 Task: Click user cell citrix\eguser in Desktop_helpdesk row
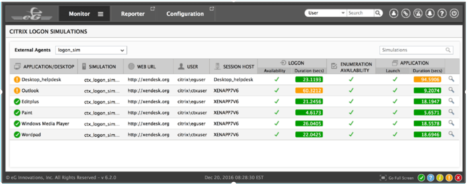coord(192,80)
